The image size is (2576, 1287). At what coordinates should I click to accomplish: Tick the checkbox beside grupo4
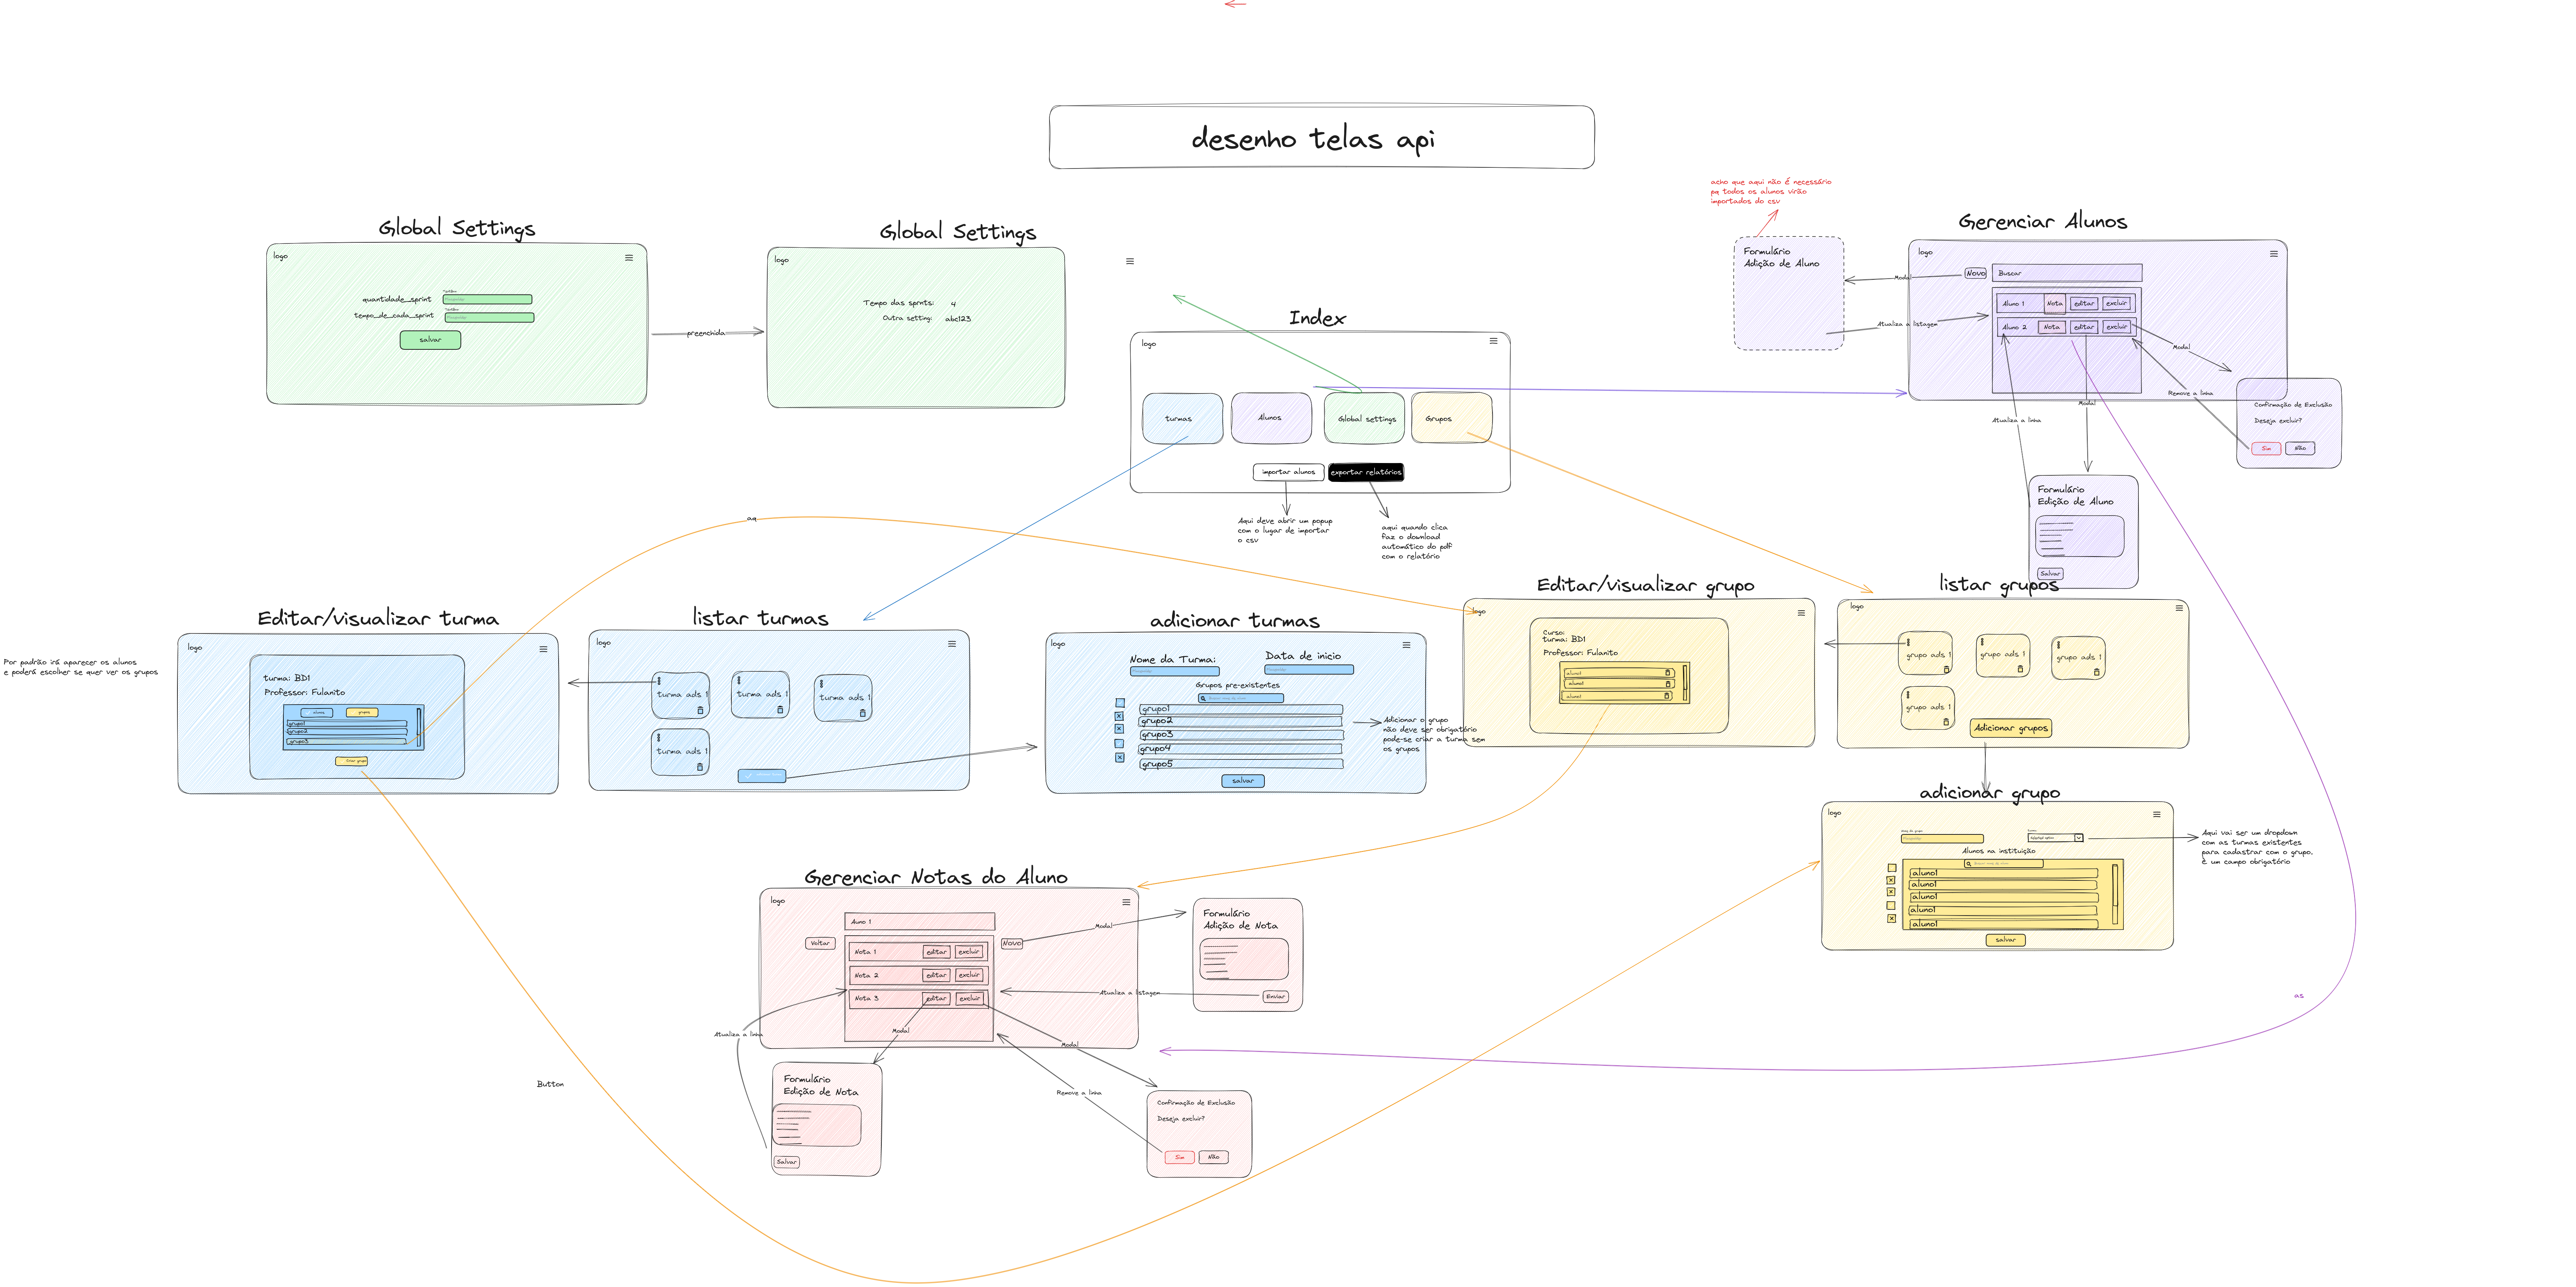[1119, 744]
